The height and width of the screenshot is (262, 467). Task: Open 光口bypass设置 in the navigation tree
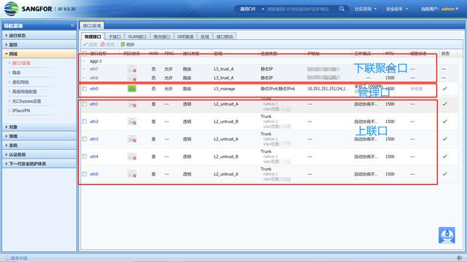[x=26, y=101]
